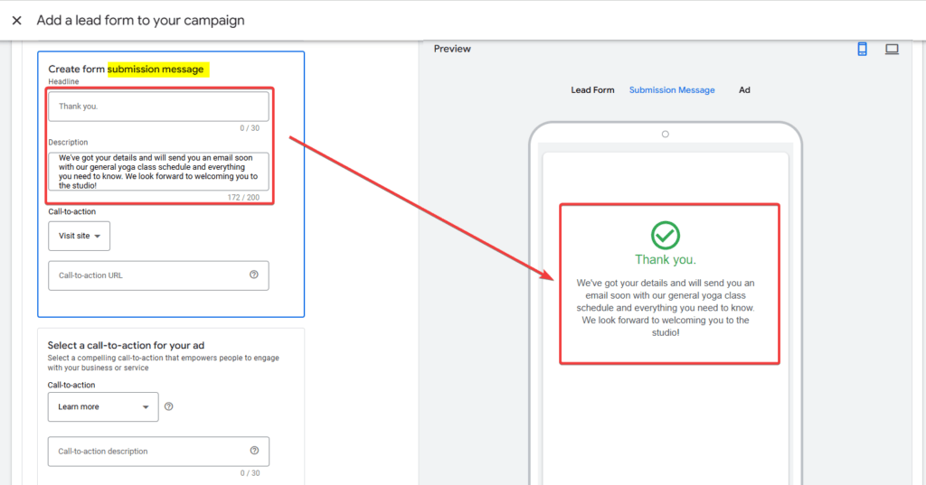This screenshot has width=926, height=485.
Task: Click into the Description text area
Action: click(158, 172)
